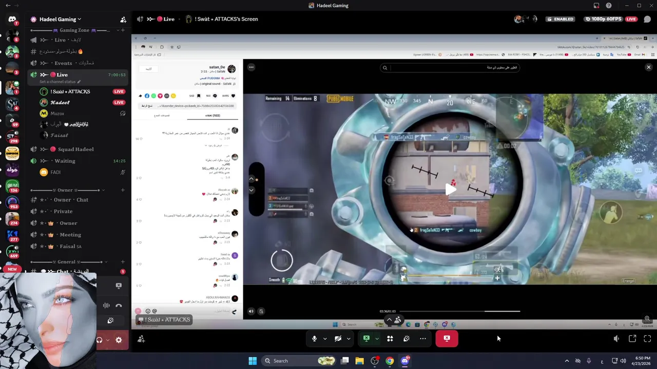Add channel plus next to Owner category
Image resolution: width=657 pixels, height=369 pixels.
[x=123, y=190]
